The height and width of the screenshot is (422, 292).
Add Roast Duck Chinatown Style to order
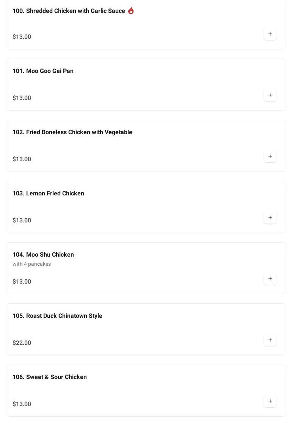point(270,340)
